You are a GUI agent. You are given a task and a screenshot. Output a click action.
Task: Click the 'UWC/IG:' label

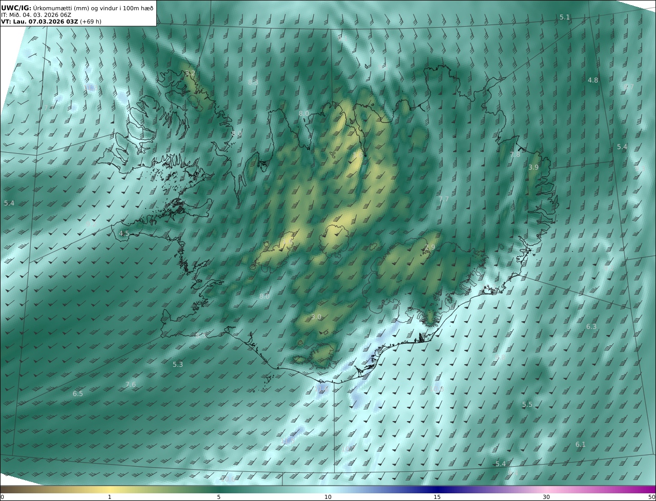click(x=16, y=8)
